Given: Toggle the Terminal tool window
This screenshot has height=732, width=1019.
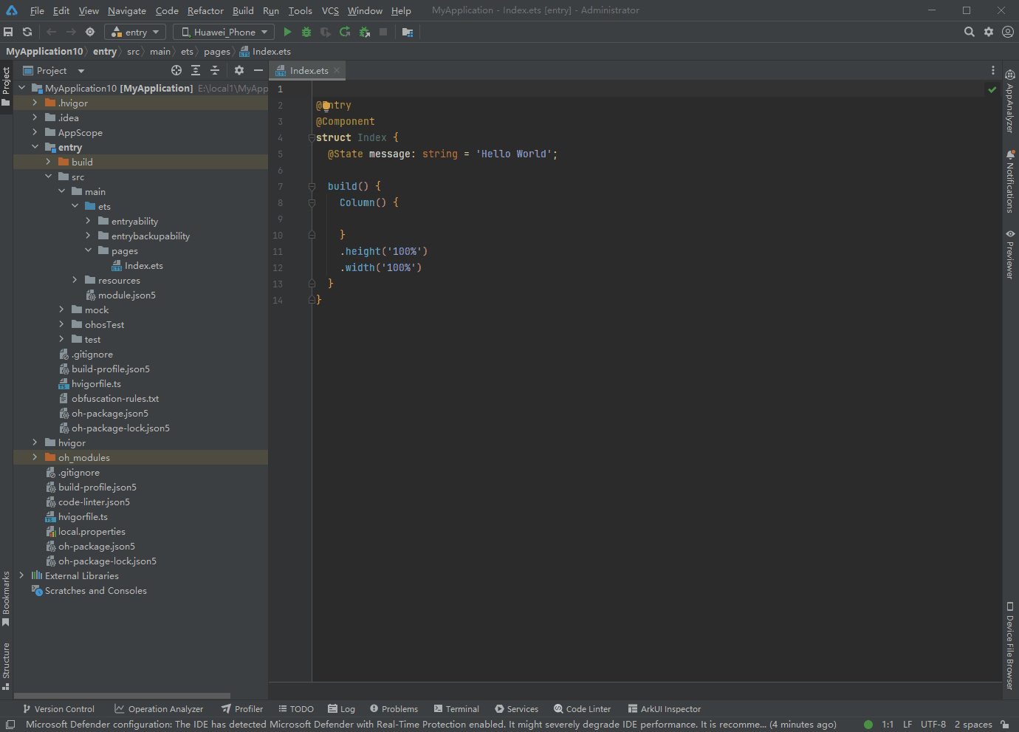Looking at the screenshot, I should [x=456, y=709].
